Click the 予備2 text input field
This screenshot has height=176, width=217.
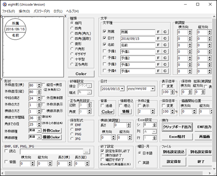[138, 58]
